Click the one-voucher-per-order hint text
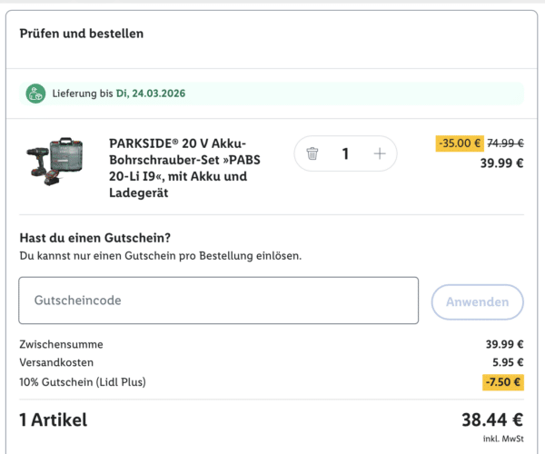545x454 pixels. [161, 256]
